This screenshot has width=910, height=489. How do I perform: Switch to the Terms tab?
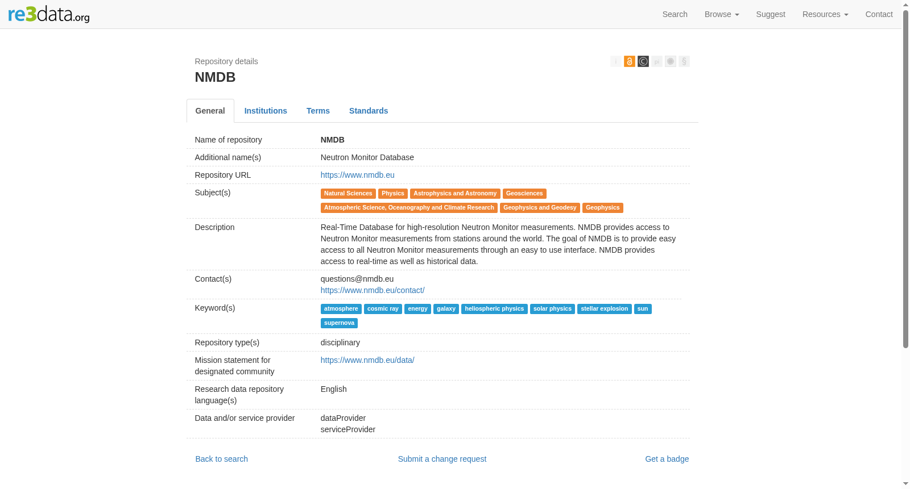[318, 111]
